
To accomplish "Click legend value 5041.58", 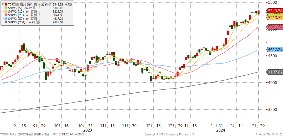I will (58, 15).
